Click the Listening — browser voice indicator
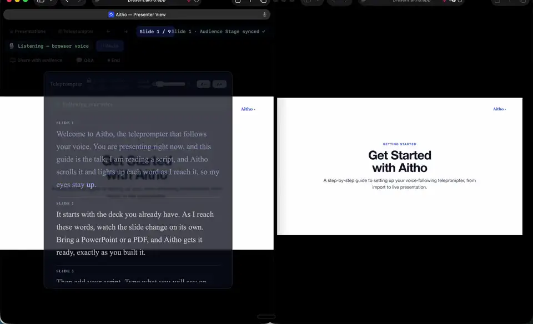This screenshot has height=324, width=533. tap(49, 46)
